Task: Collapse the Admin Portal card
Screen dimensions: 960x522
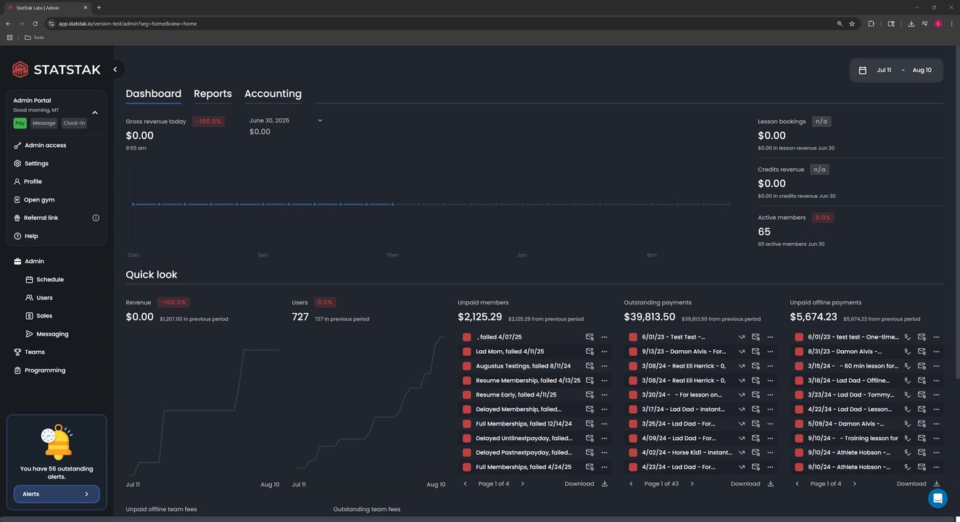Action: pos(95,112)
